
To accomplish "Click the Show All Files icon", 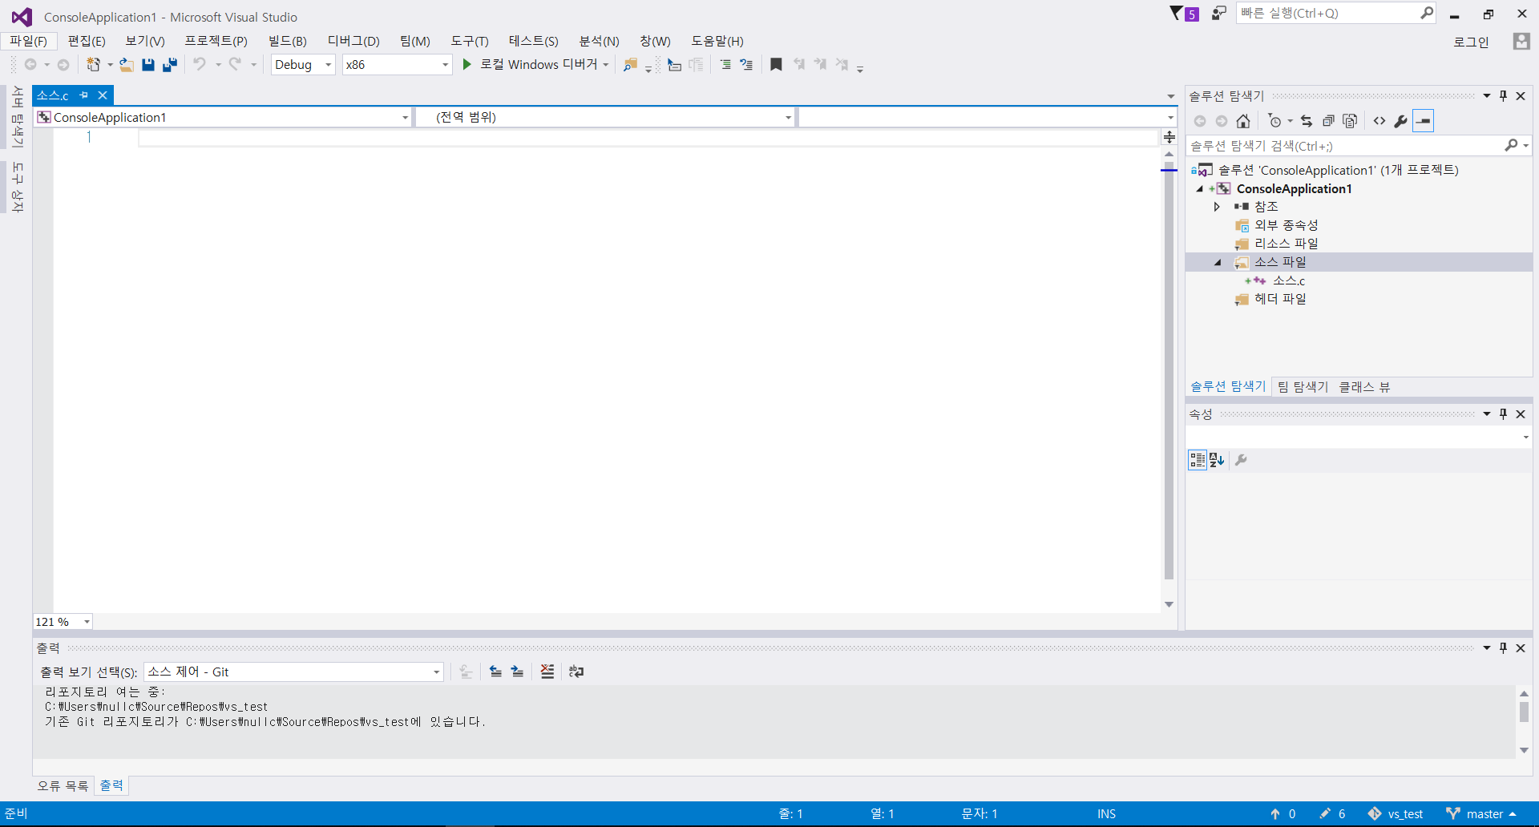I will (1350, 121).
